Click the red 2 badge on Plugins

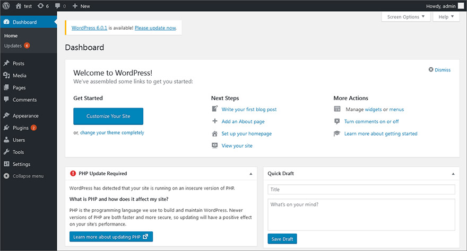(x=33, y=128)
